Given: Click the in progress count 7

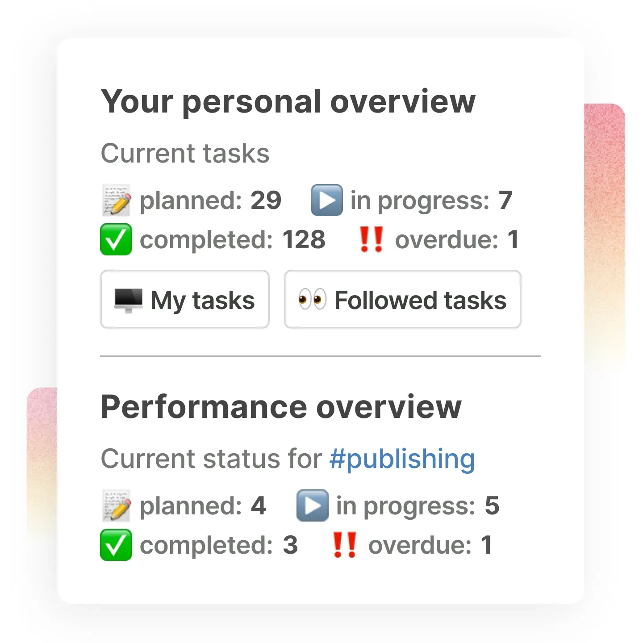Looking at the screenshot, I should [x=505, y=200].
